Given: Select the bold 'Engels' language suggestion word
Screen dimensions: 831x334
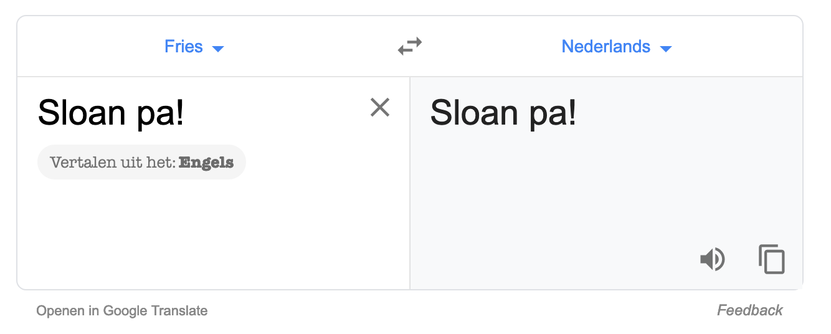Looking at the screenshot, I should click(x=206, y=163).
